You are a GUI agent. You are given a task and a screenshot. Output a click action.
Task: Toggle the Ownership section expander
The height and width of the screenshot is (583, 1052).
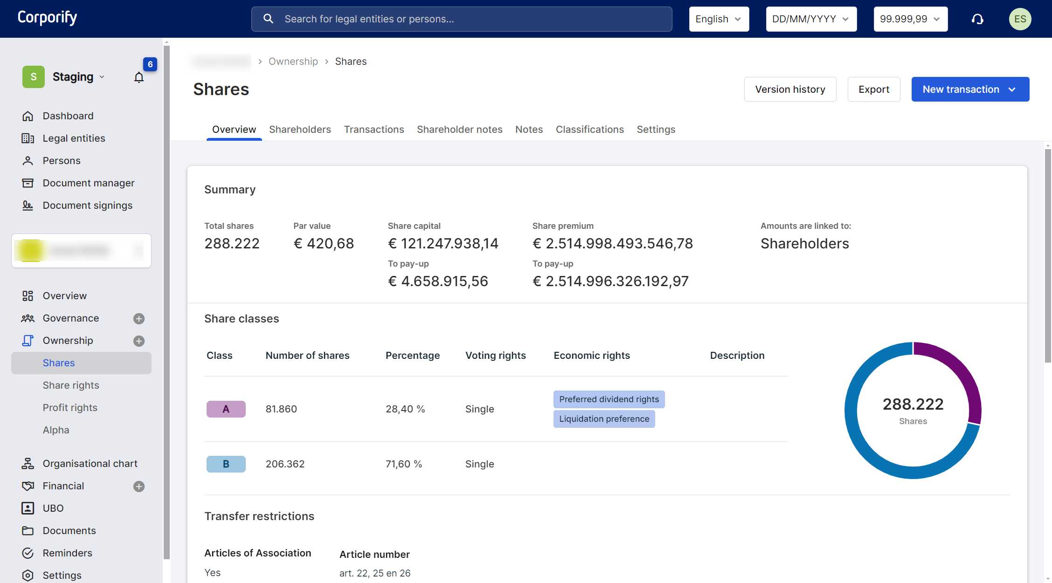point(138,341)
